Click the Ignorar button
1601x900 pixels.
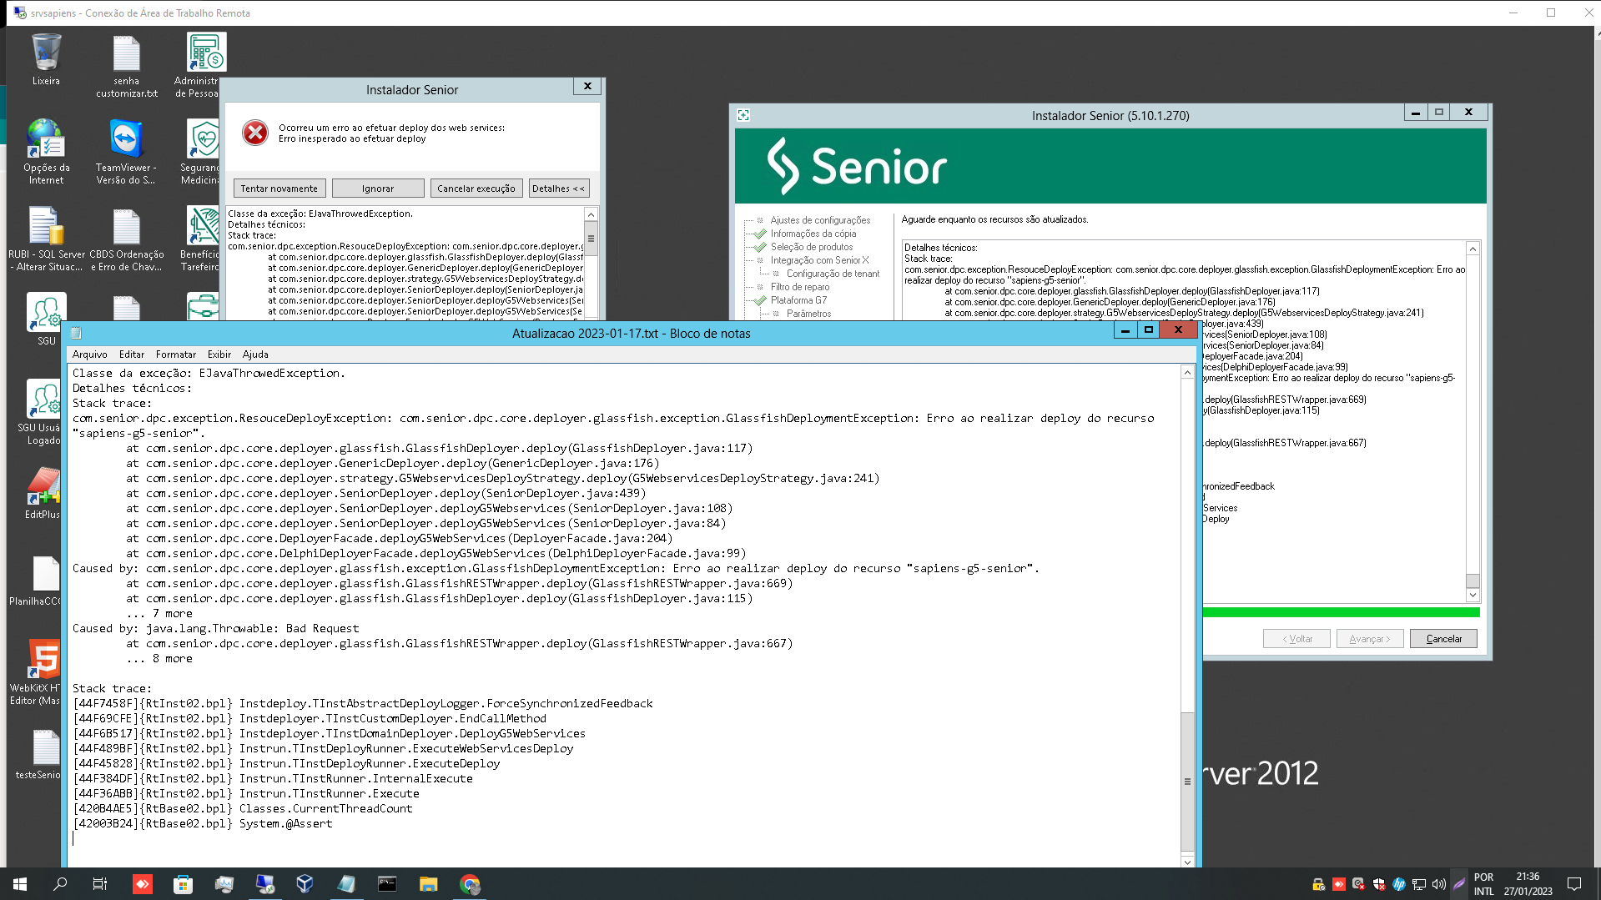[x=378, y=189]
